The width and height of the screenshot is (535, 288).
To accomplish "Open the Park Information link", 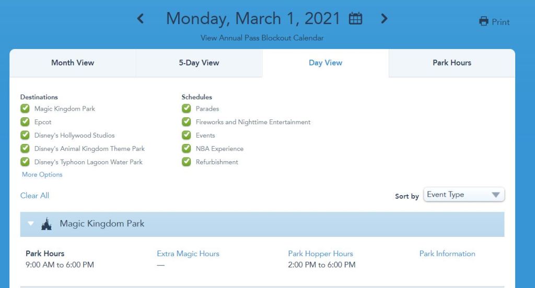I will pos(447,254).
